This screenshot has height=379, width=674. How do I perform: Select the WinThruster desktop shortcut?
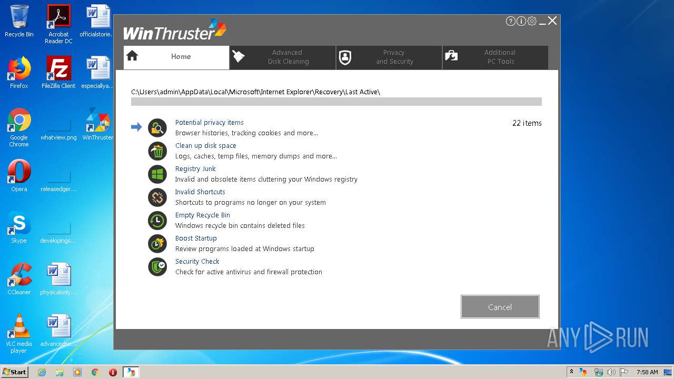(98, 124)
